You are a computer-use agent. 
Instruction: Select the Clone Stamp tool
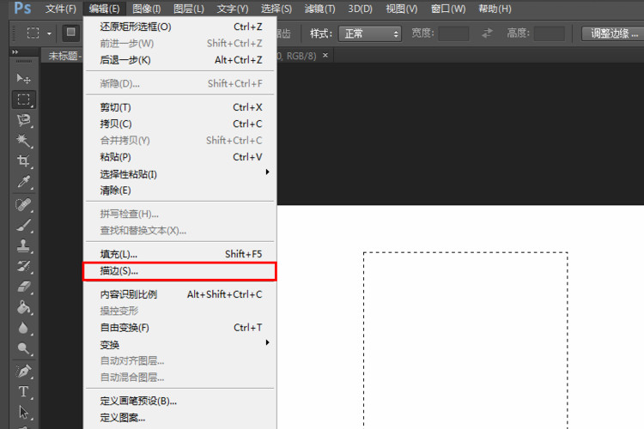pos(23,246)
